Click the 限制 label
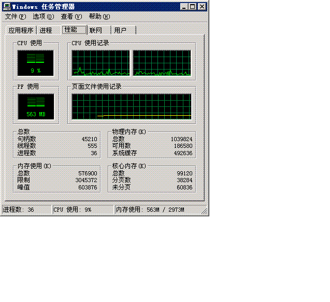 tap(24, 180)
